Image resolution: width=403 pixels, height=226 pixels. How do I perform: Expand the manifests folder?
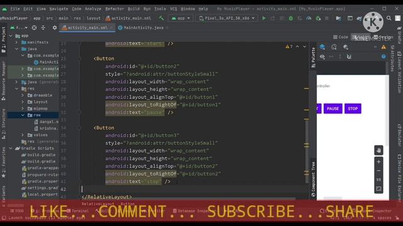tap(17, 42)
